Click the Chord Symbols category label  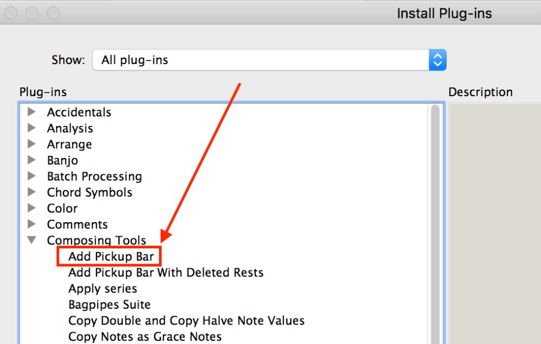click(90, 192)
